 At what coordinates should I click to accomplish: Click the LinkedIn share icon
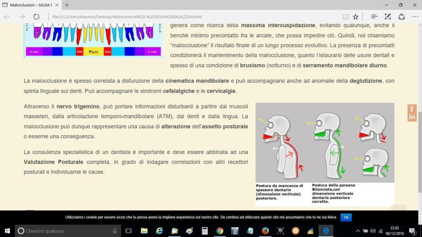point(412,117)
